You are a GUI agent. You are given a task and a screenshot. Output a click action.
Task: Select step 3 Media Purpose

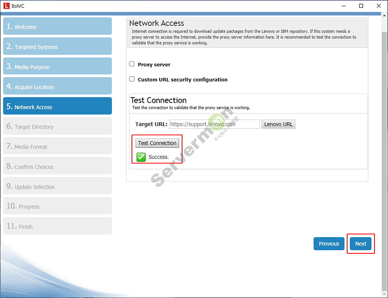[57, 66]
